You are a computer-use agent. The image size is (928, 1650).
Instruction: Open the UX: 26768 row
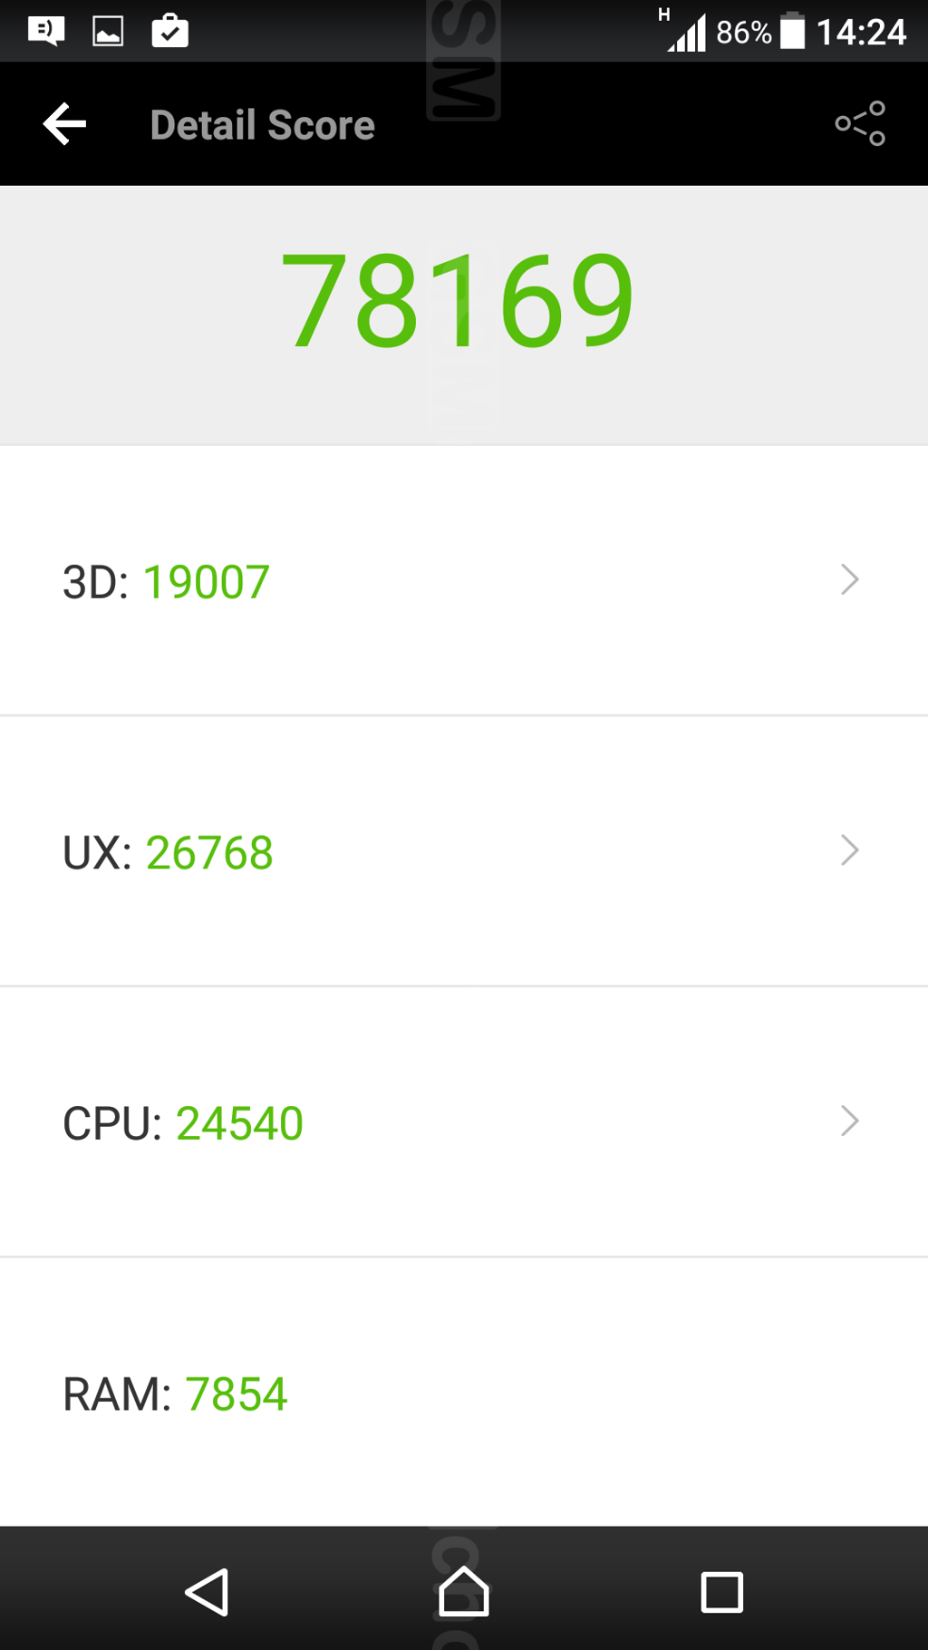[464, 851]
